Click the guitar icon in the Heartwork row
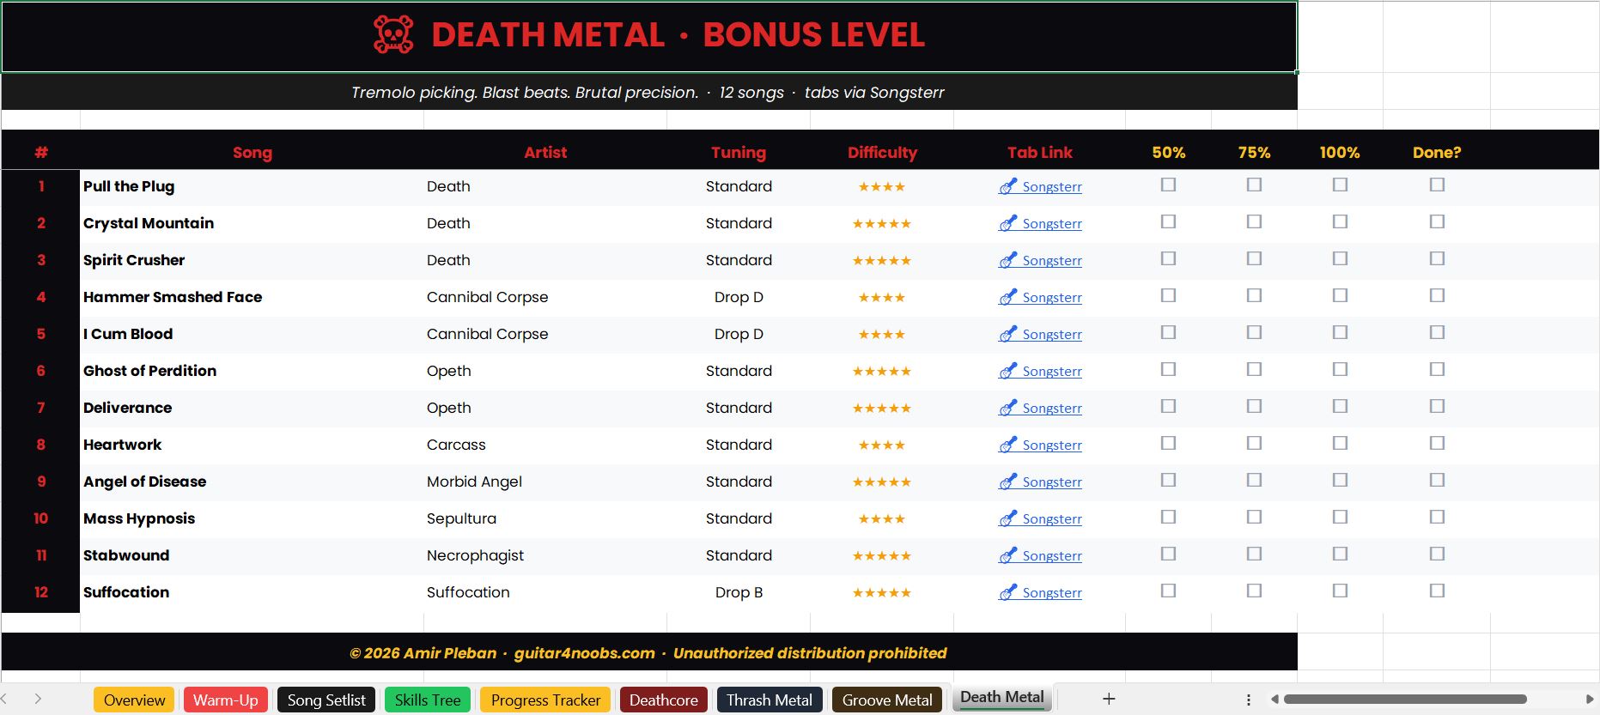1600x715 pixels. point(1007,445)
